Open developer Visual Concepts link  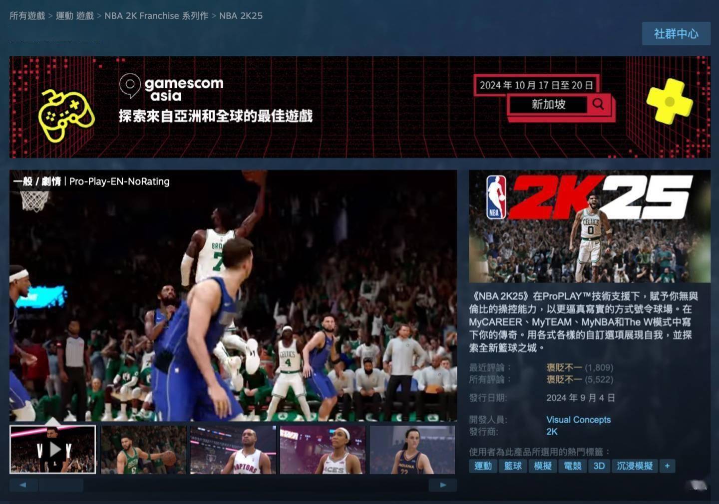pos(578,420)
